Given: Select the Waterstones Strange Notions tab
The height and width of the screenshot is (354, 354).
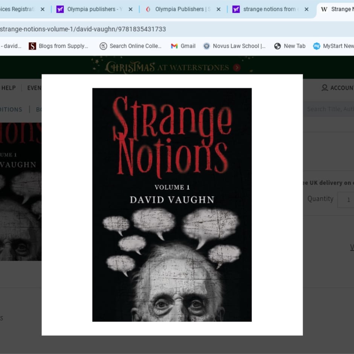Looking at the screenshot, I should (x=336, y=9).
